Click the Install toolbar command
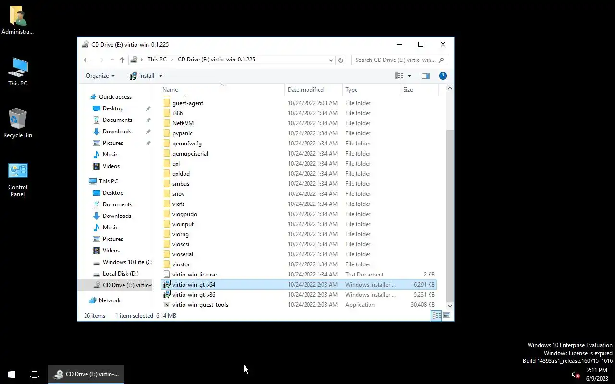Viewport: 615px width, 384px height. [143, 76]
